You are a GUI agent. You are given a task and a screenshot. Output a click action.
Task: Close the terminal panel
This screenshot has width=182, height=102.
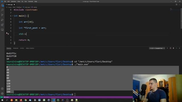click(179, 48)
